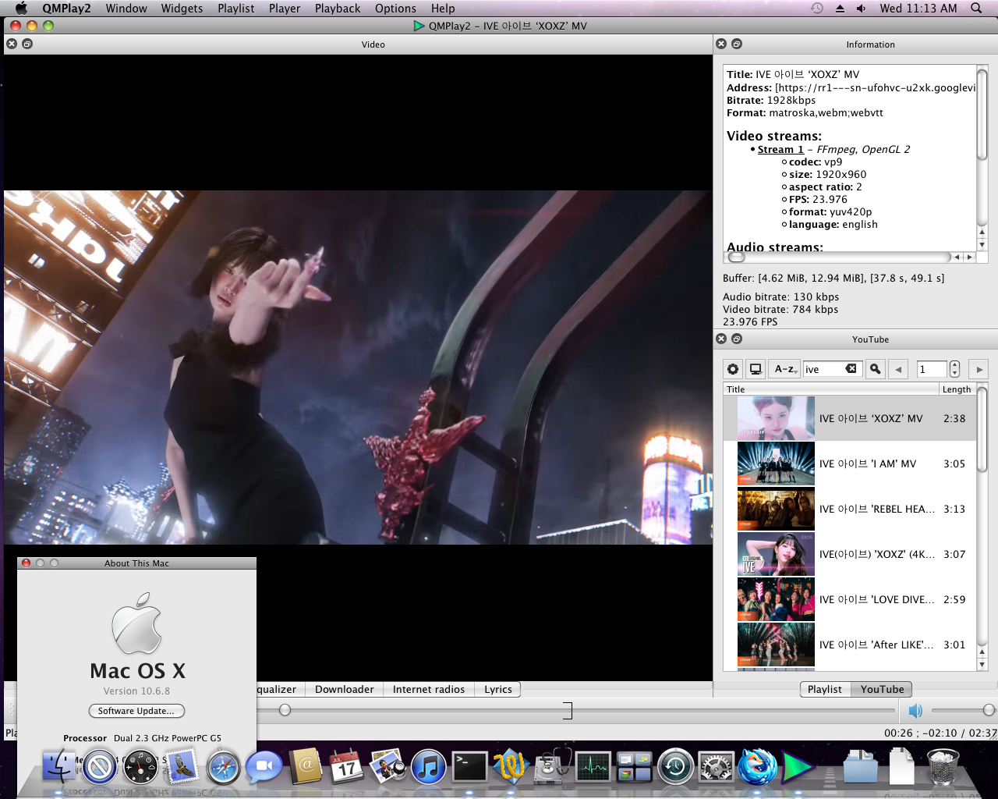Toggle the Video panel docking button
998x799 pixels.
pyautogui.click(x=27, y=44)
